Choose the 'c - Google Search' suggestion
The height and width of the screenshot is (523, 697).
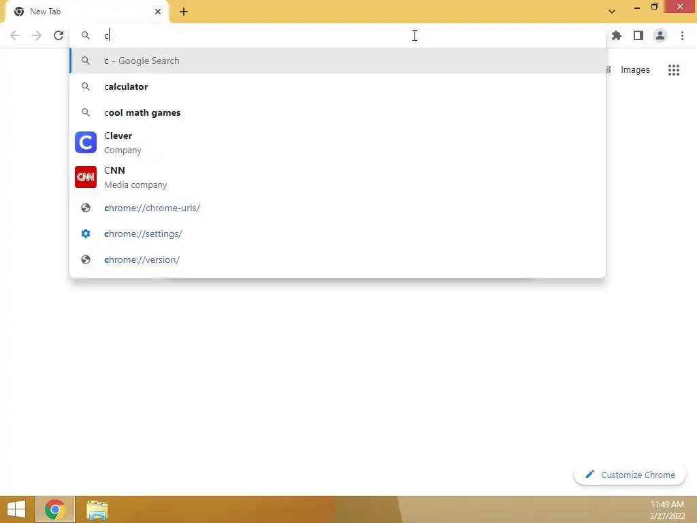(338, 61)
